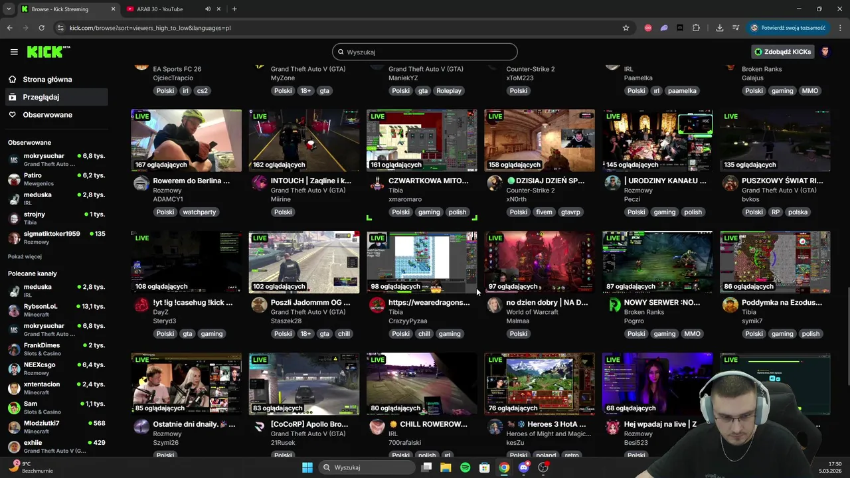The image size is (850, 478).
Task: Click the browser address bar URL
Action: (150, 28)
